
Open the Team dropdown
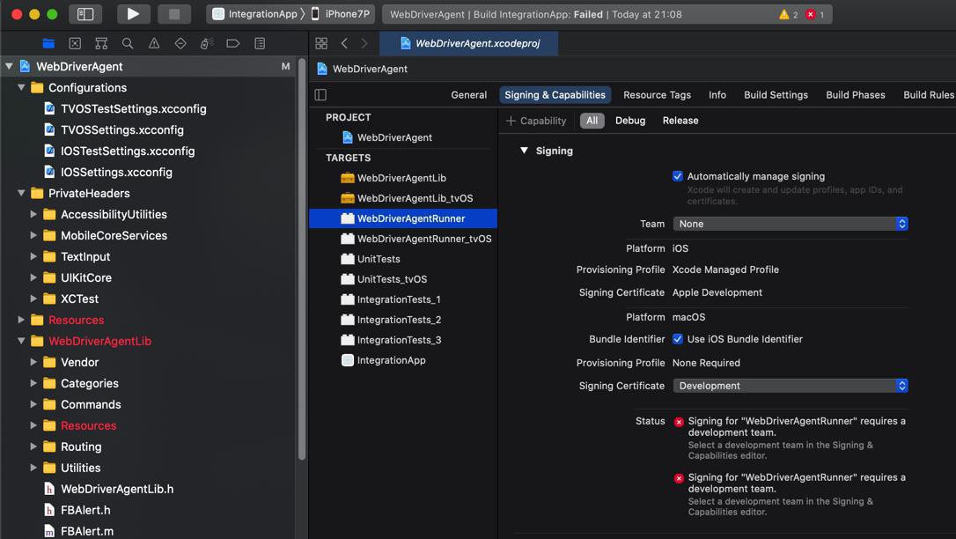pos(791,224)
